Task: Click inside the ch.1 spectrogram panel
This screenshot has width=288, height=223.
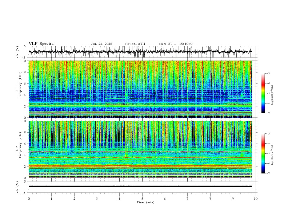Action: pos(140,89)
